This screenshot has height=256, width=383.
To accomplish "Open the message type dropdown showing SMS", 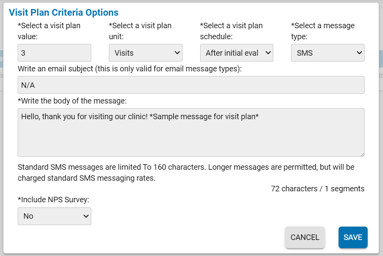I will pos(328,53).
